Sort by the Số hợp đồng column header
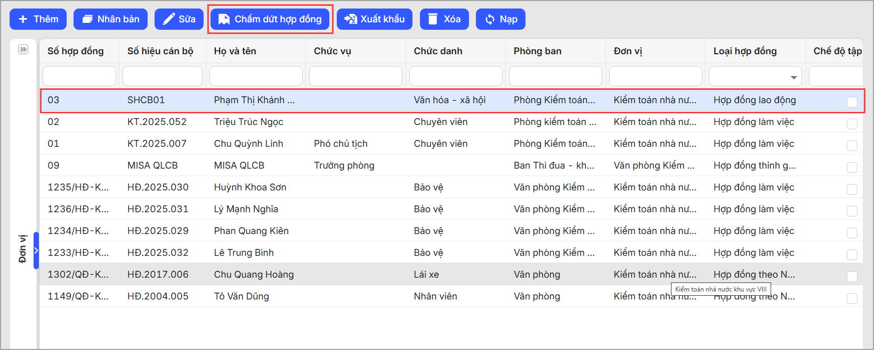 [x=76, y=51]
